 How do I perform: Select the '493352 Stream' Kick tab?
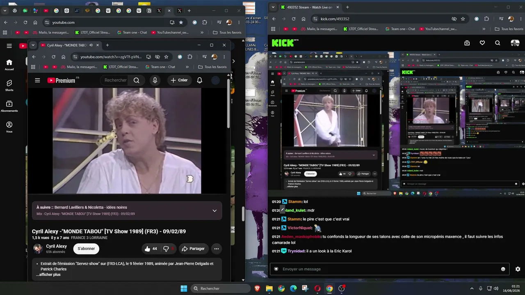click(310, 7)
